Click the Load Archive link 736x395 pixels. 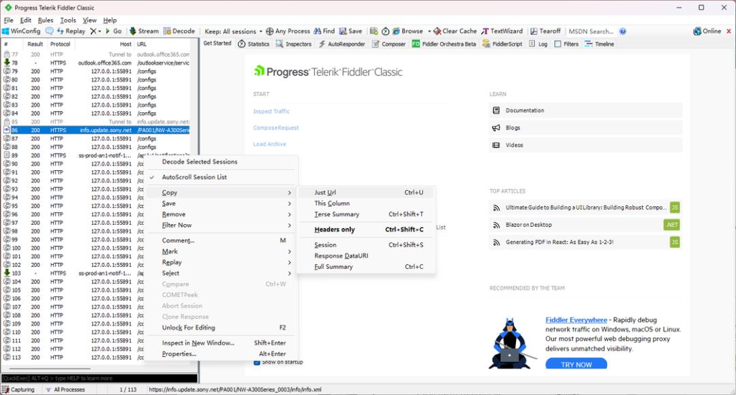click(x=269, y=144)
